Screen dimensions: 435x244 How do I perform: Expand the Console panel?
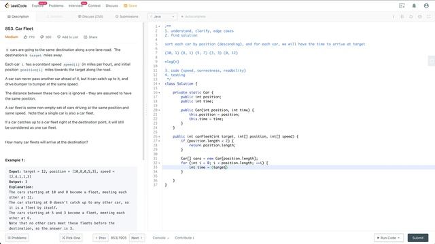tap(160, 238)
